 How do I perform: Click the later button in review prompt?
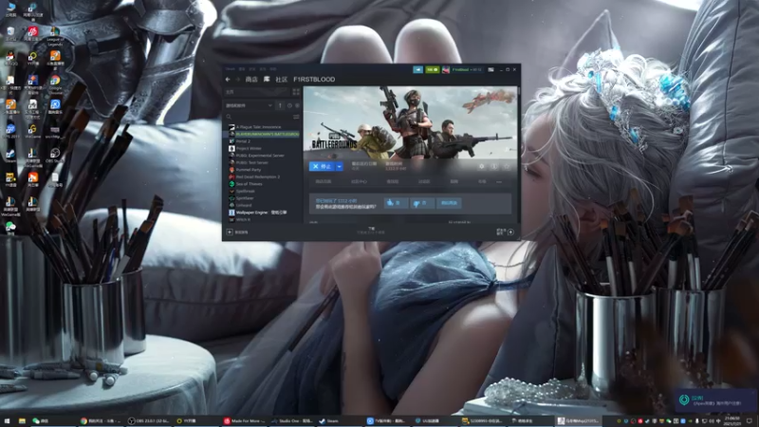coord(449,203)
